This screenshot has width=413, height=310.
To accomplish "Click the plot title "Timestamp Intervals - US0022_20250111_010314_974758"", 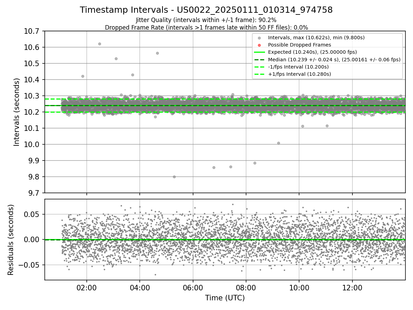I will click(206, 10).
